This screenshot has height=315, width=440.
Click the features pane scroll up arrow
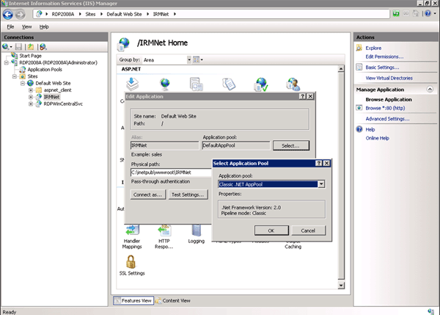coord(341,69)
